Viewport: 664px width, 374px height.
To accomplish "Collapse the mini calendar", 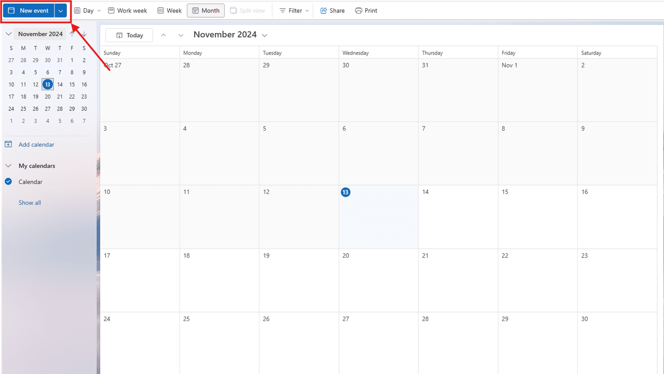I will pos(8,33).
